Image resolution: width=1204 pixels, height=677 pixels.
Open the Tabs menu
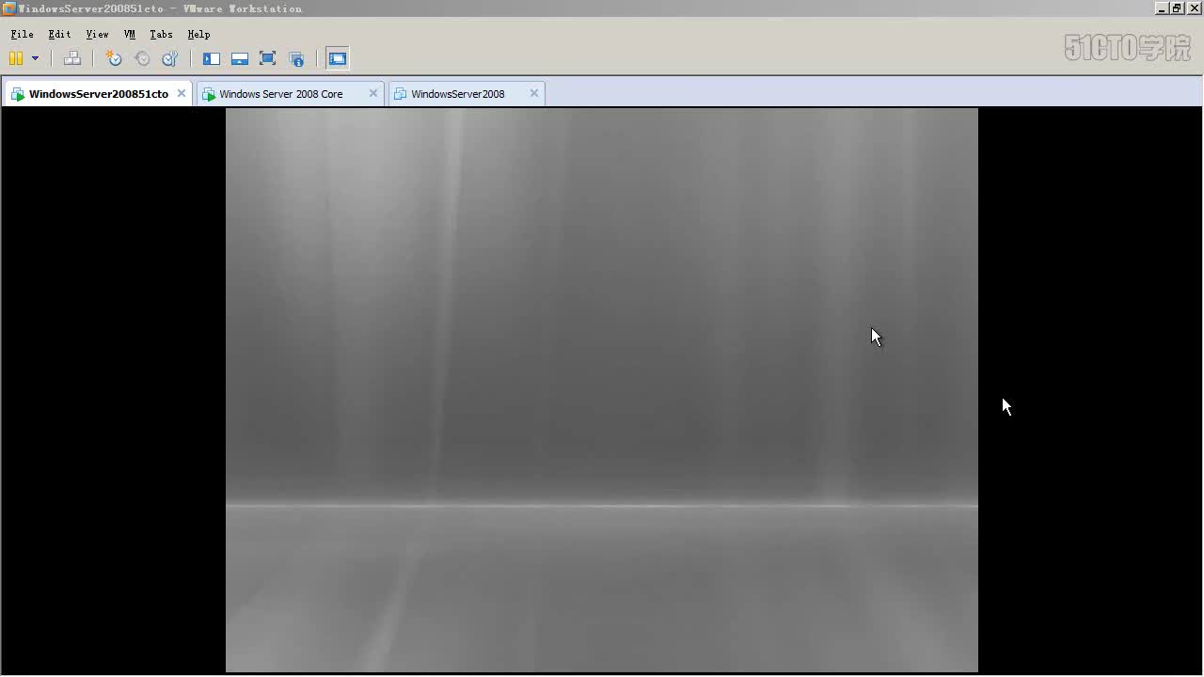click(161, 34)
